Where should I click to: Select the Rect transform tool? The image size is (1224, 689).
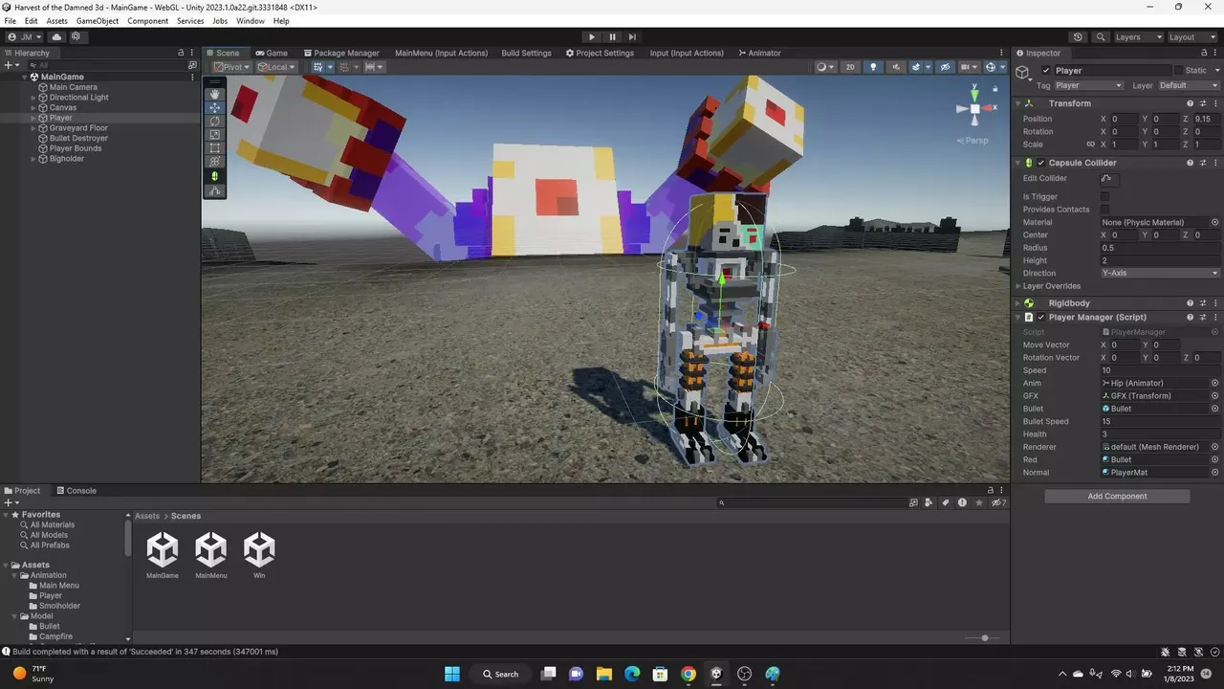(215, 148)
